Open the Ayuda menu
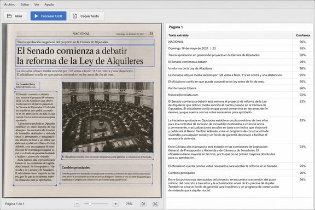 [49, 4]
